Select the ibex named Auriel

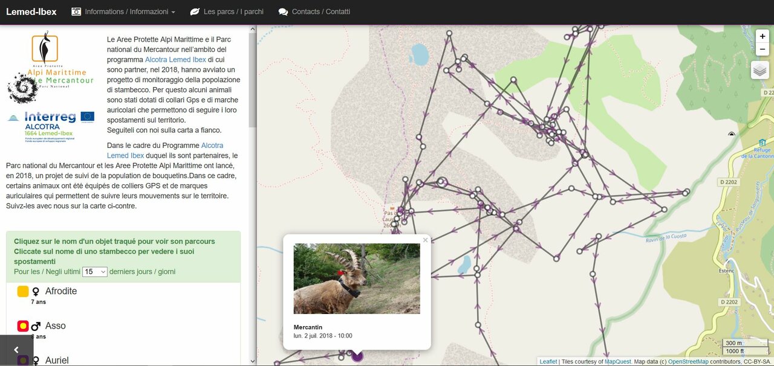tap(57, 361)
